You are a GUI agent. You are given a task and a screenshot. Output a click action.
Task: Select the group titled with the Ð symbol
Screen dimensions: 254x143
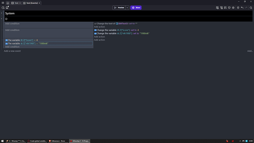(6, 19)
